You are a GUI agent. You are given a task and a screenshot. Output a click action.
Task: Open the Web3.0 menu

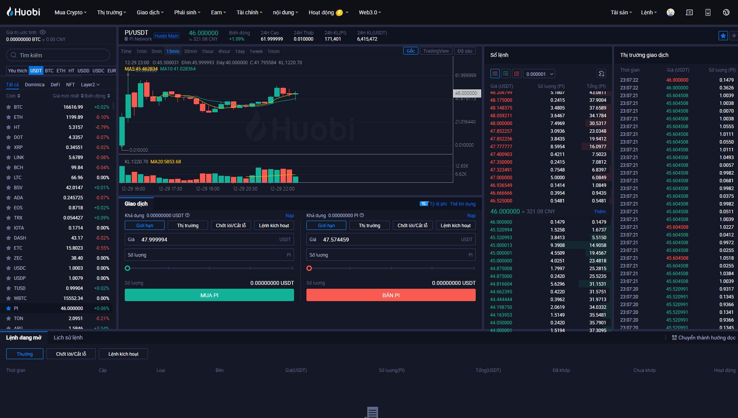[x=370, y=12]
